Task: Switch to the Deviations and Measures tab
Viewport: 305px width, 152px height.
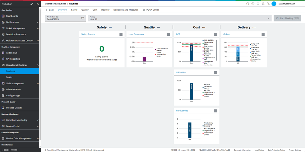Action: pos(126,10)
